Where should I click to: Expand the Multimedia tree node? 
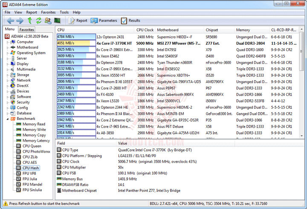[8, 70]
